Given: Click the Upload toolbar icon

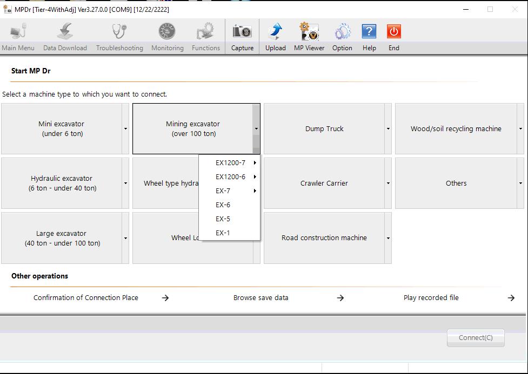Looking at the screenshot, I should coord(275,33).
